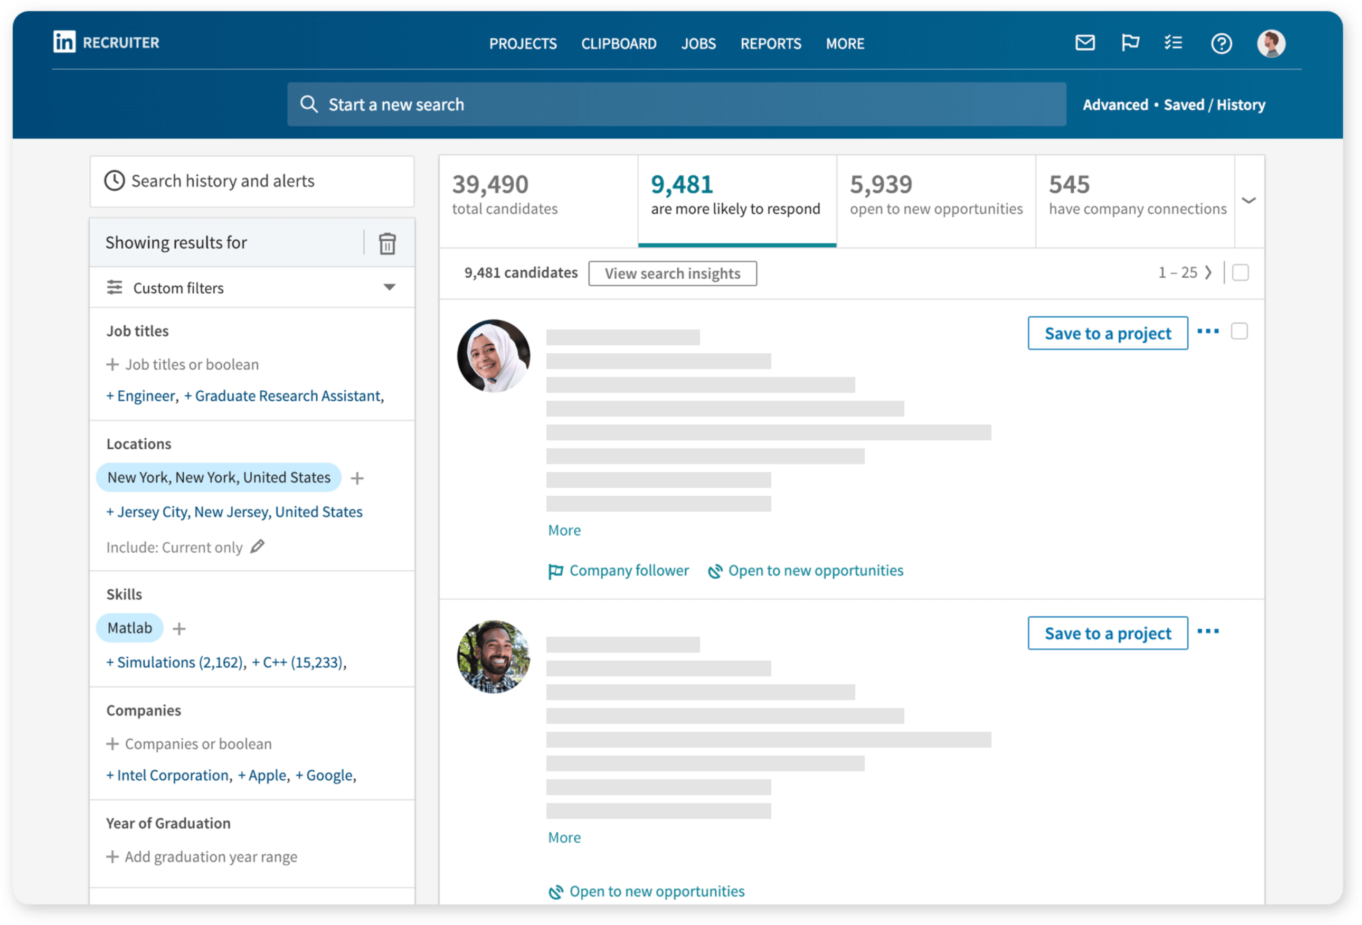Save the first candidate to a project
Image resolution: width=1362 pixels, height=925 pixels.
tap(1107, 333)
